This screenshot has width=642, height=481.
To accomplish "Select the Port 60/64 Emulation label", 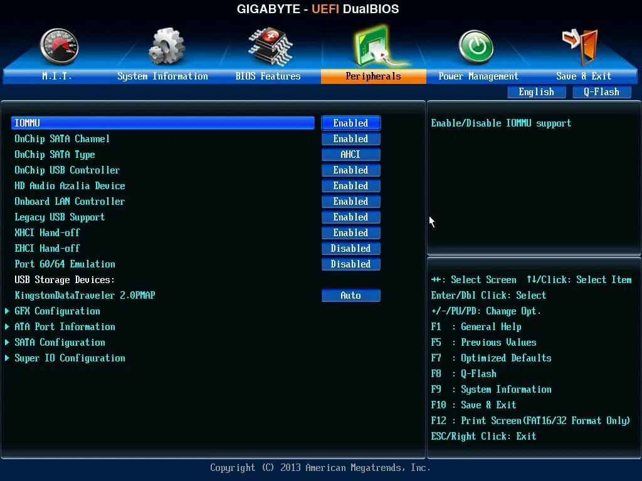I will click(65, 264).
